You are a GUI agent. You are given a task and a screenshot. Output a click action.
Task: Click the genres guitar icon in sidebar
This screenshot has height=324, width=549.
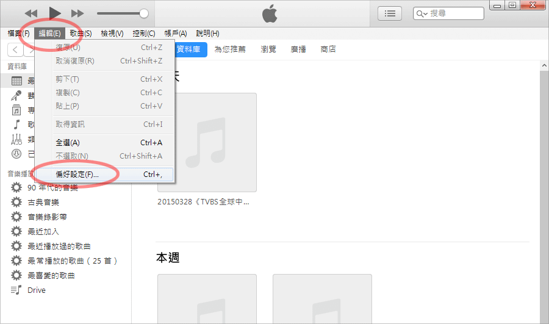tap(16, 139)
